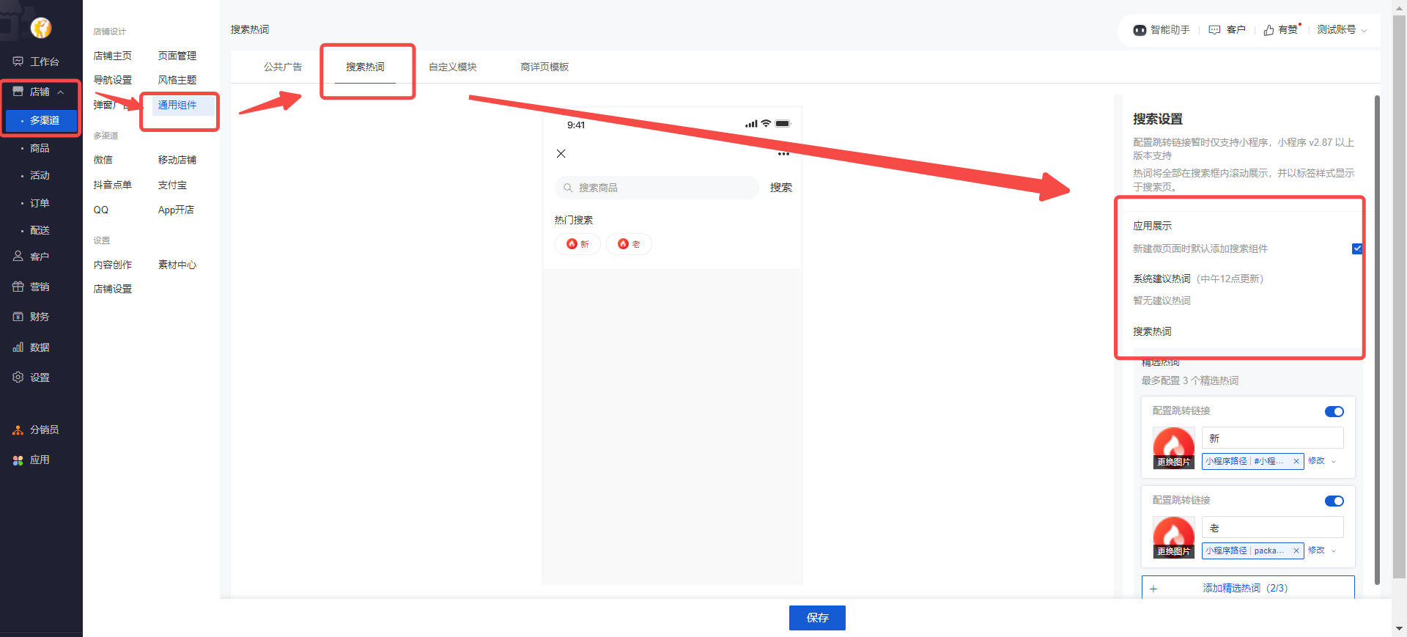Switch to the 自定义模块 tab
This screenshot has height=637, width=1407.
(452, 67)
